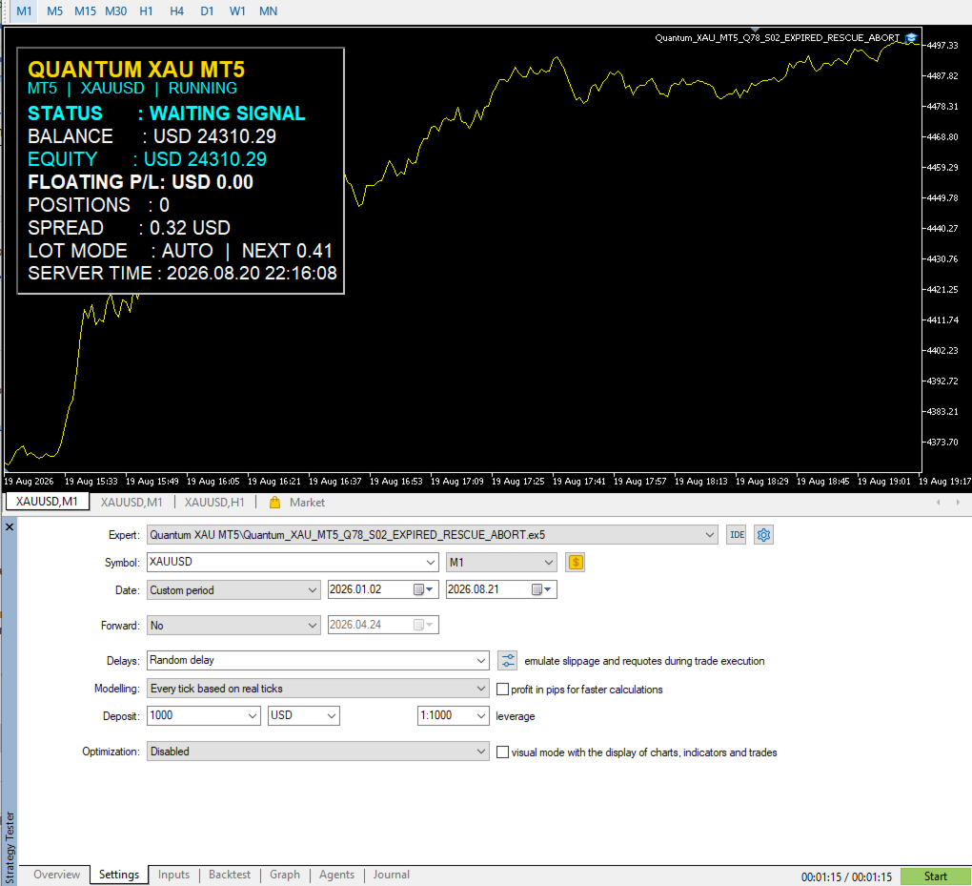Switch to Backtest tab

pos(230,875)
